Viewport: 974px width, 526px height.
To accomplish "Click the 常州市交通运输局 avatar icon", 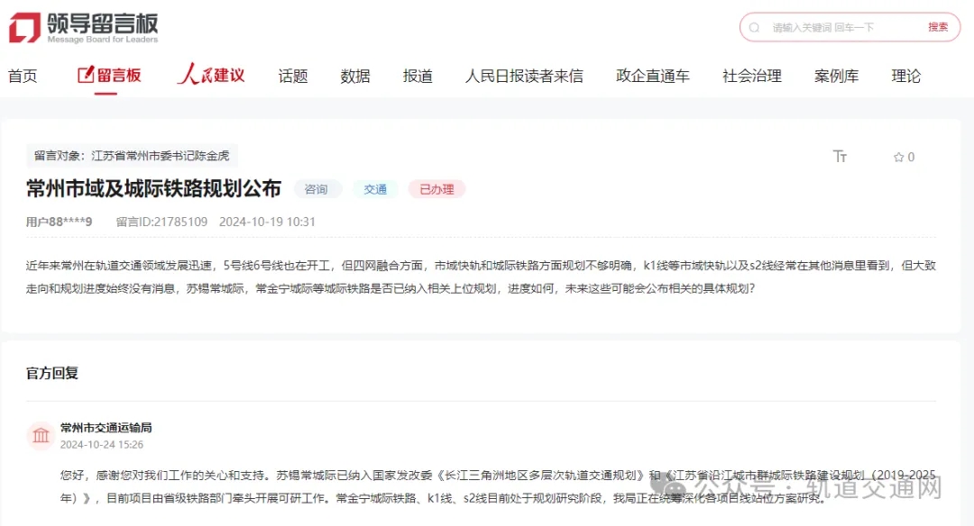I will tap(41, 436).
